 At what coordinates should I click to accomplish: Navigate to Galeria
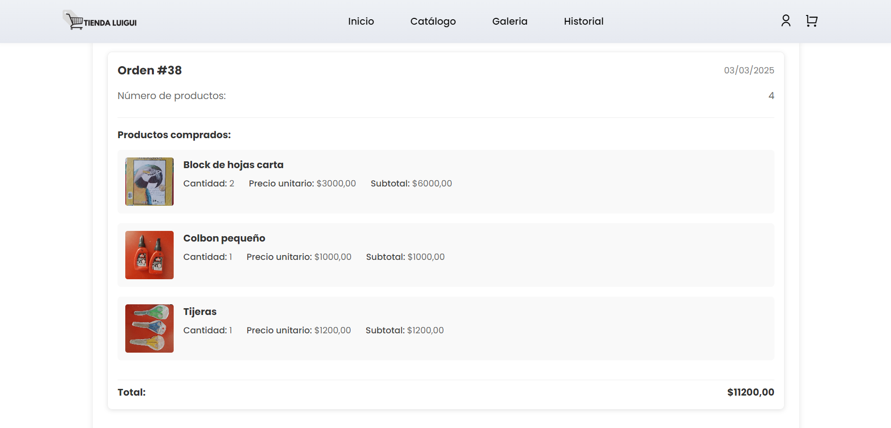509,21
